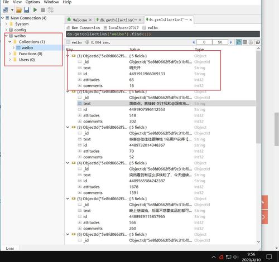This screenshot has height=262, width=279.
Task: Expand the Functions (0) folder
Action: [x=10, y=54]
